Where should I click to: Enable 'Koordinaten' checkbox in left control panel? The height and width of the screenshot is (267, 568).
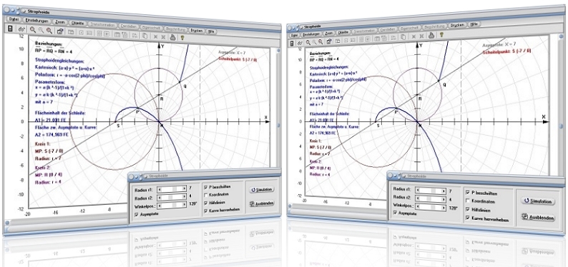pyautogui.click(x=206, y=195)
